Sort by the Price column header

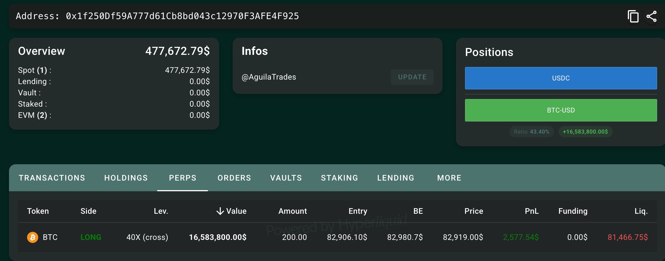[474, 211]
